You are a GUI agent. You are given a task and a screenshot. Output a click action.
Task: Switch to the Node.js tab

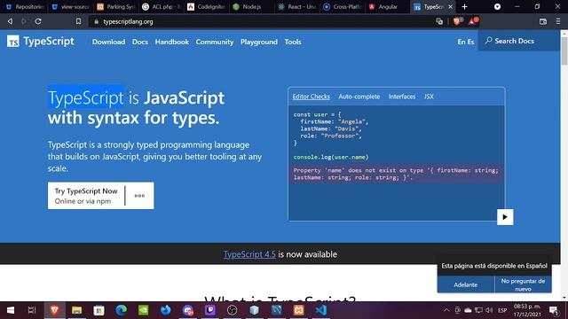(x=252, y=6)
